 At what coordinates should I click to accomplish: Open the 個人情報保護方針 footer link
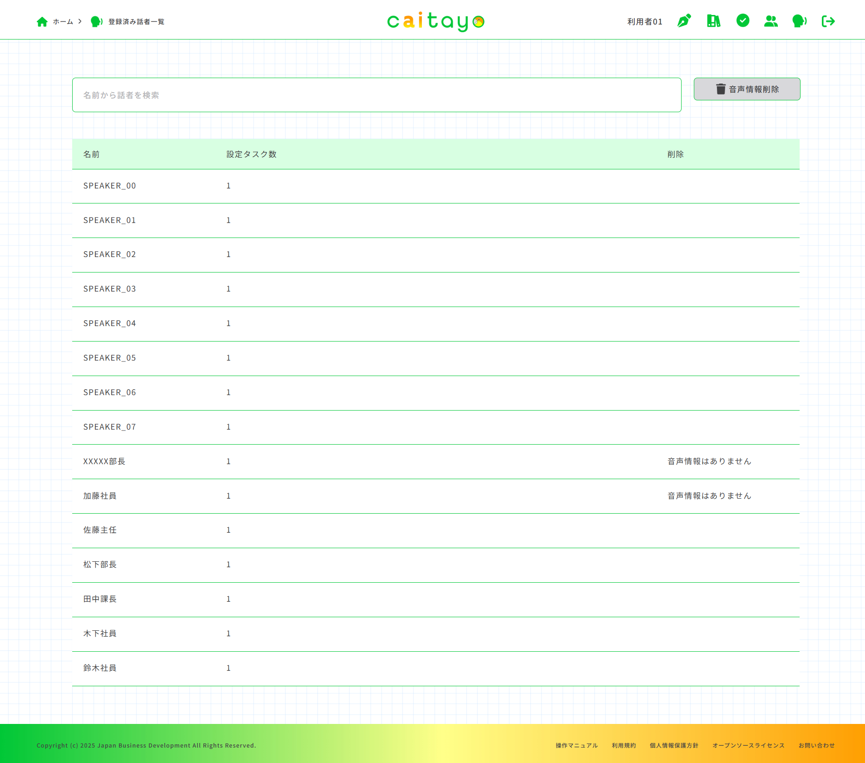(674, 745)
